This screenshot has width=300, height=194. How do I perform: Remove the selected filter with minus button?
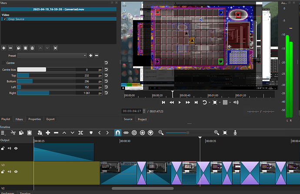10,48
